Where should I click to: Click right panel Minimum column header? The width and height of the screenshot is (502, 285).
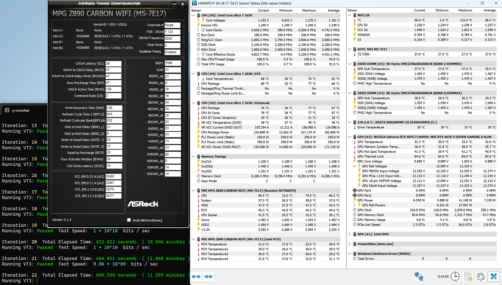(x=442, y=10)
